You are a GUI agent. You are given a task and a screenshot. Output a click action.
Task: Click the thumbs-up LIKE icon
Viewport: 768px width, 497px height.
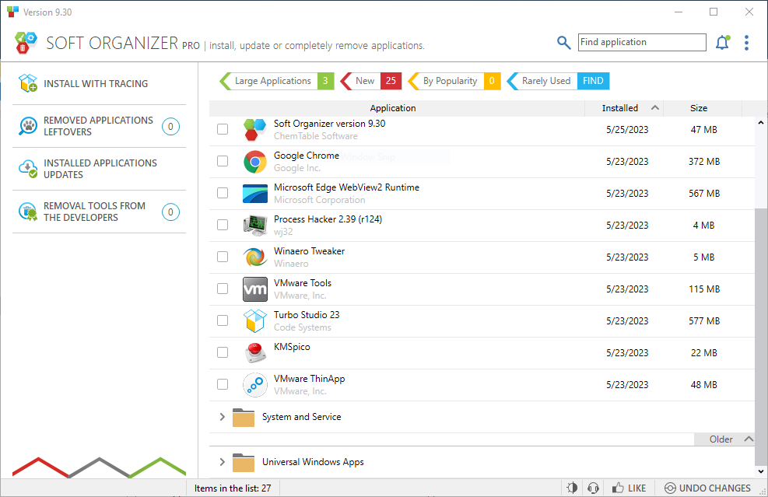(x=618, y=488)
